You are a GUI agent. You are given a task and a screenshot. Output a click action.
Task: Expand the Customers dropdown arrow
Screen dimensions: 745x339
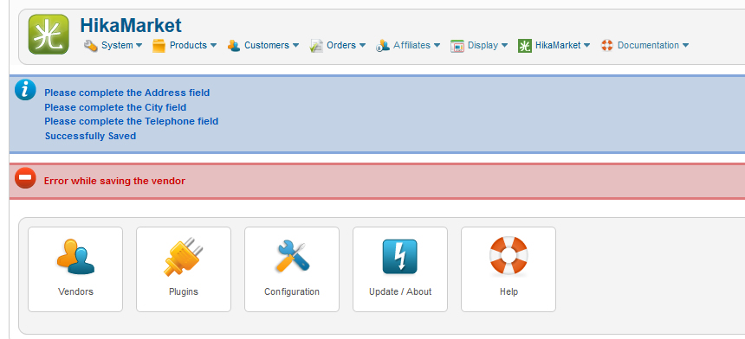pyautogui.click(x=295, y=46)
